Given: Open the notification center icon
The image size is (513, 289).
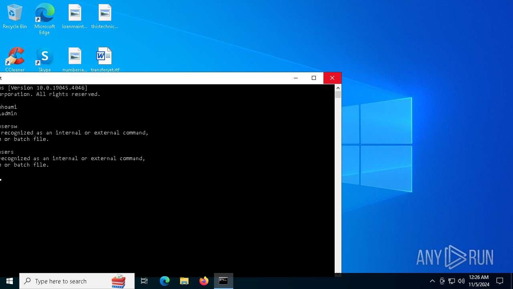Looking at the screenshot, I should tap(500, 281).
